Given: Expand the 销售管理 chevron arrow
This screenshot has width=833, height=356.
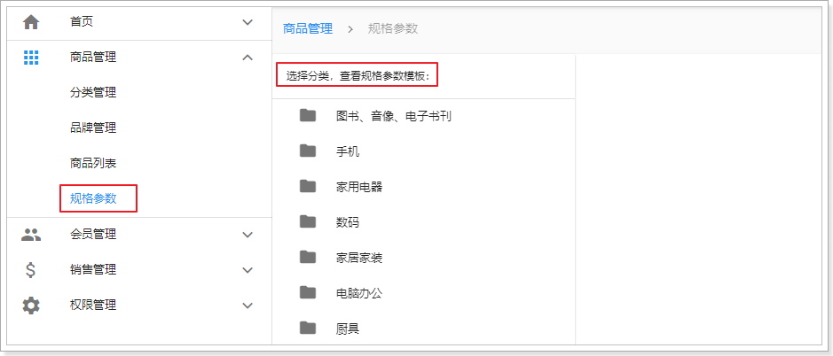Looking at the screenshot, I should [x=248, y=270].
